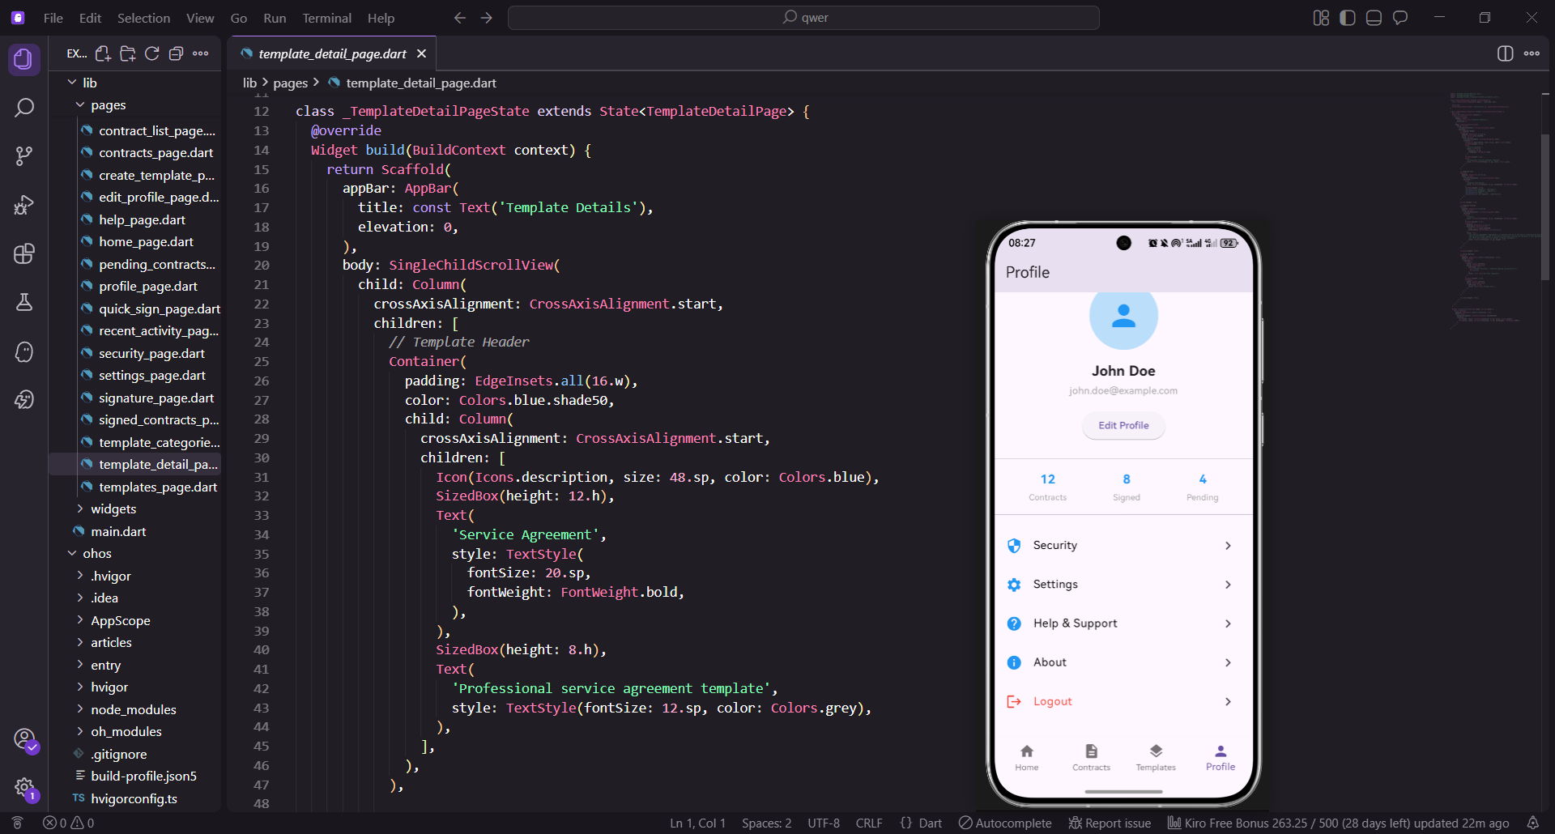The height and width of the screenshot is (834, 1555).
Task: Click Ln 1, Col 1 position indicator
Action: coord(697,823)
